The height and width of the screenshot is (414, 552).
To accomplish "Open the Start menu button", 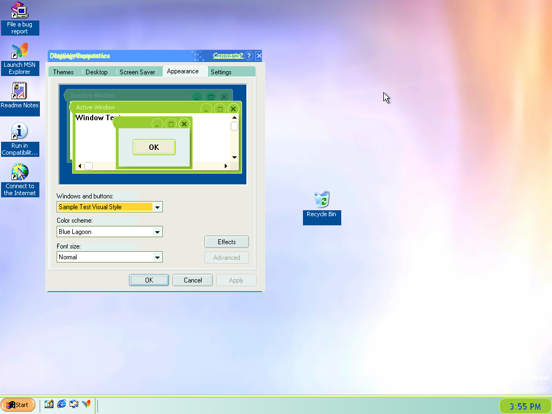I will pos(18,405).
